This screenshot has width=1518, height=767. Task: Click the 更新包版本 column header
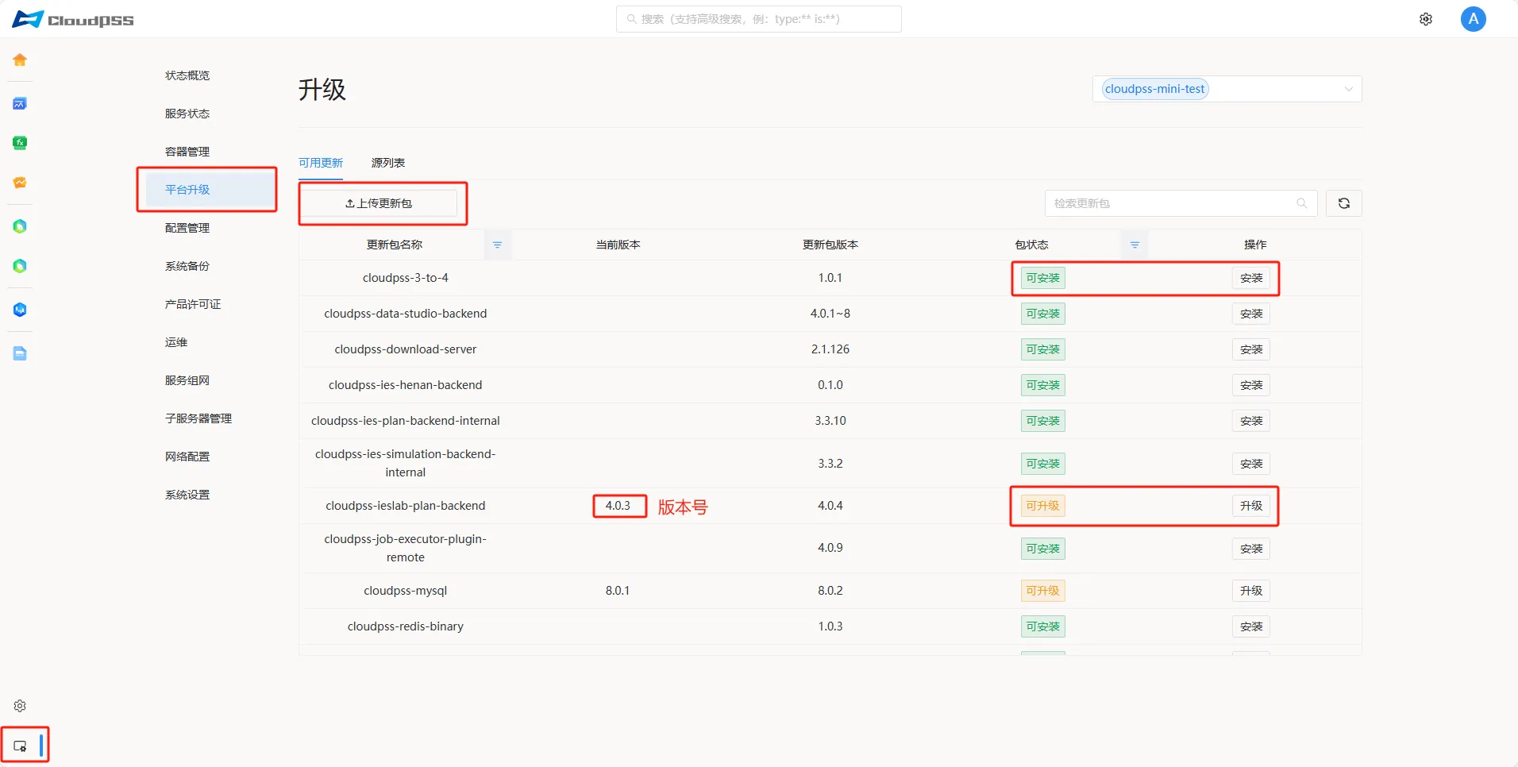(830, 245)
